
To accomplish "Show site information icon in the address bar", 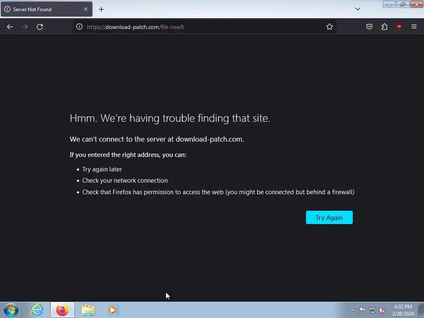I will [79, 27].
